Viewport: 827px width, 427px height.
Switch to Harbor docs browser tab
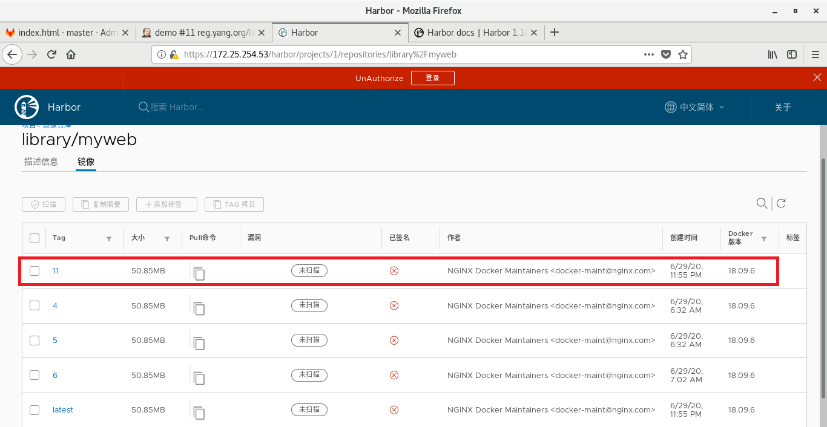tap(476, 33)
